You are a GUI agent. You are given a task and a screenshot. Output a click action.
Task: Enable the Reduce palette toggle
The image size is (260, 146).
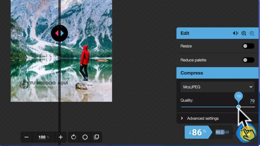[248, 60]
